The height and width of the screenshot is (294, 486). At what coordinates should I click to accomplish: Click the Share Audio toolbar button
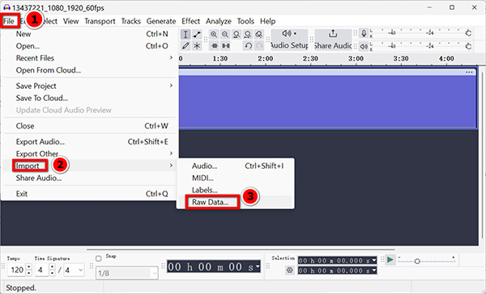(333, 40)
